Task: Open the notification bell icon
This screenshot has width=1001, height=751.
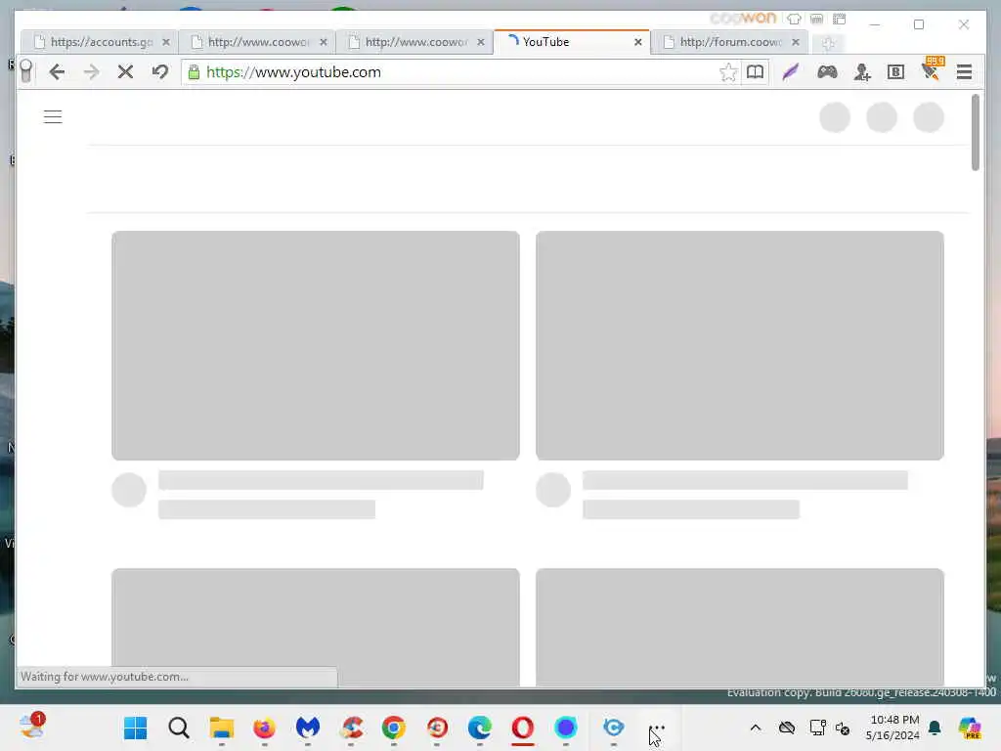Action: (935, 728)
